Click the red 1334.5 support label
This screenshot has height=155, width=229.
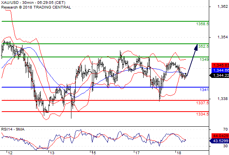tap(203, 114)
